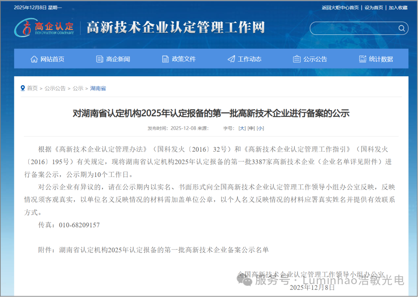418x297 pixels.
Task: Click the document icon beside 政策文件
Action: tap(165, 59)
